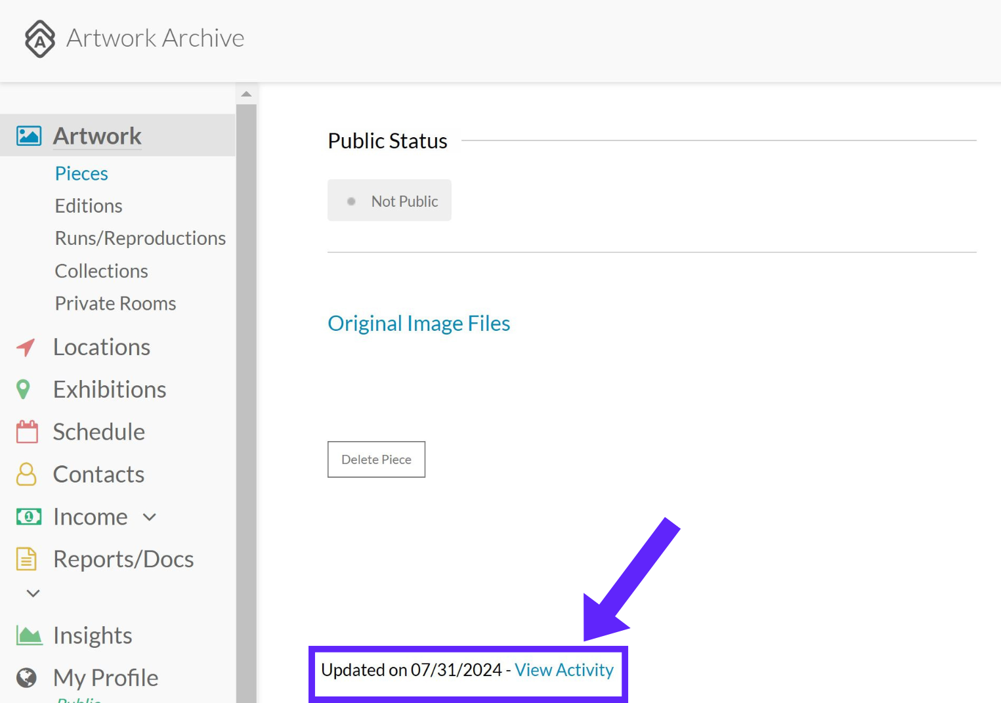Open Editions in the sidebar
Screen dimensions: 1001x703
click(89, 206)
